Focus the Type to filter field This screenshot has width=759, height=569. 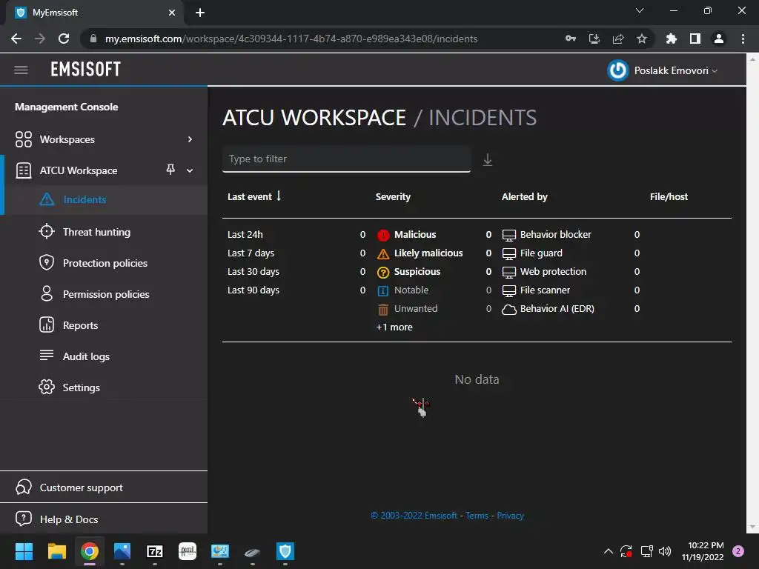[346, 159]
